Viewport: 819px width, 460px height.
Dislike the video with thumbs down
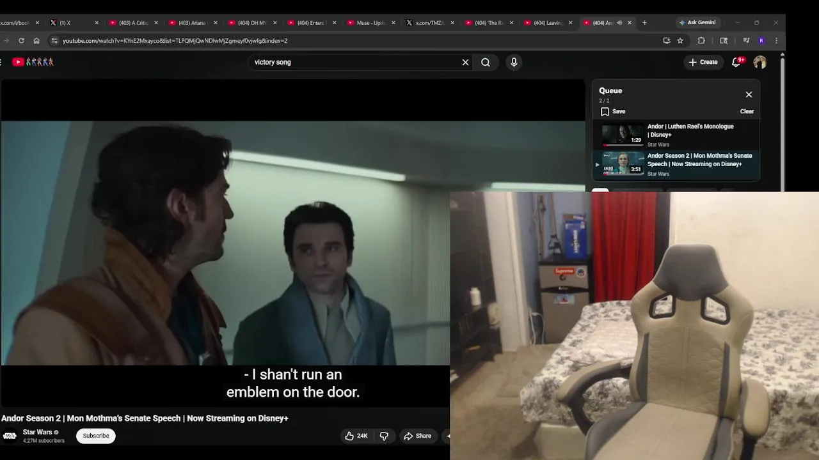(x=384, y=436)
